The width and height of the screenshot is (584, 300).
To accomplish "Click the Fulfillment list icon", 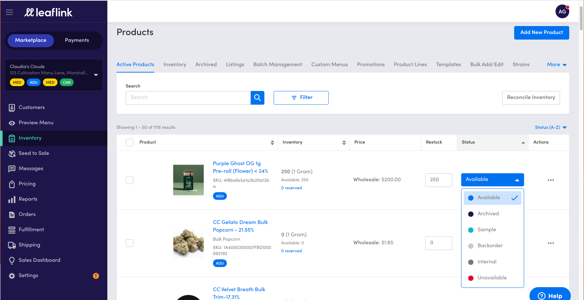I will tap(12, 230).
